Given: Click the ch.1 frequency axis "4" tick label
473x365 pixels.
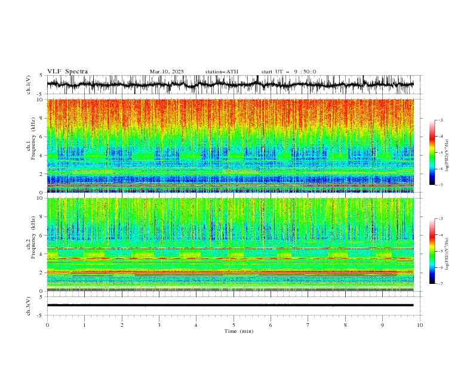Looking at the screenshot, I should (x=41, y=156).
